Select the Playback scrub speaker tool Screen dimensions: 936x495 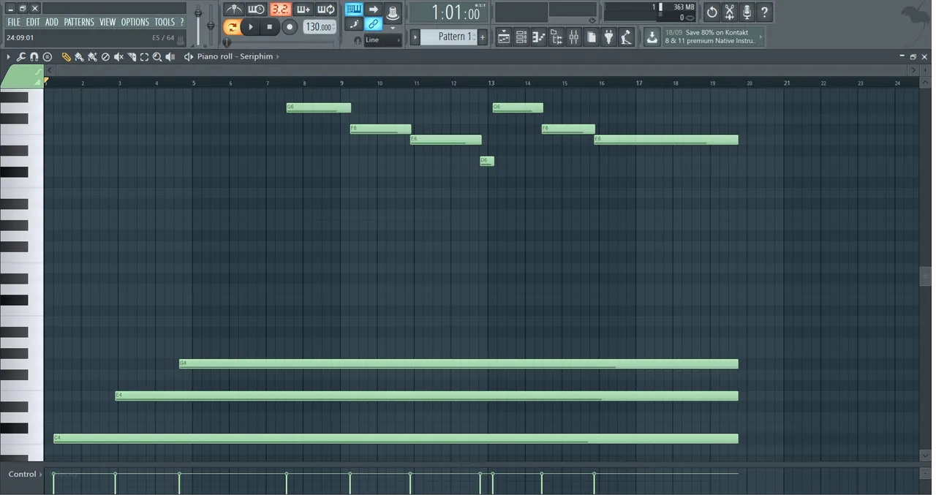coord(170,56)
